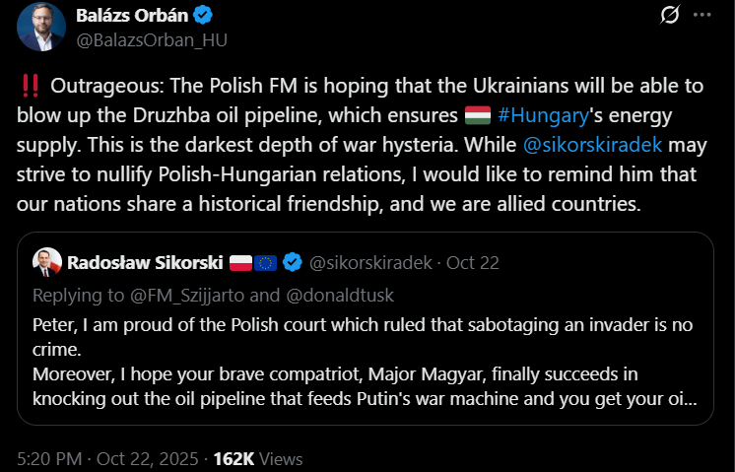
Task: Click the #Hungary hashtag
Action: tap(542, 115)
